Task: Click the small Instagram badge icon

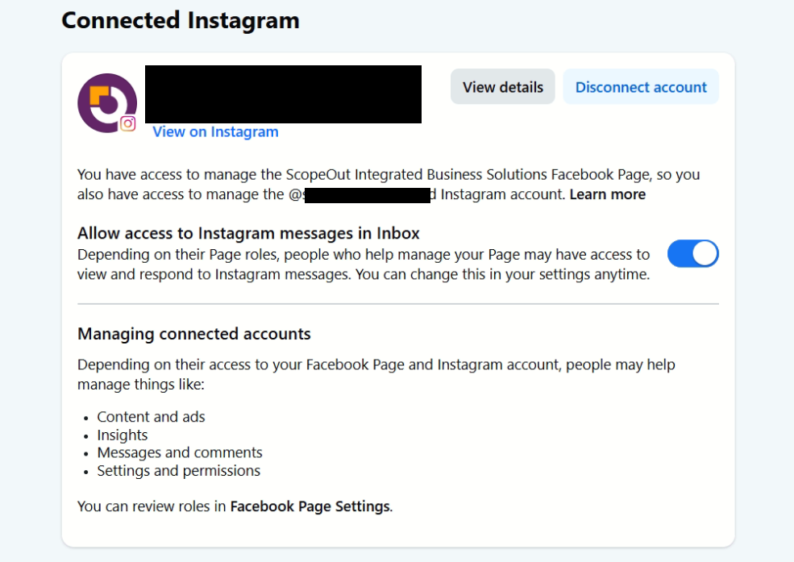Action: [127, 123]
